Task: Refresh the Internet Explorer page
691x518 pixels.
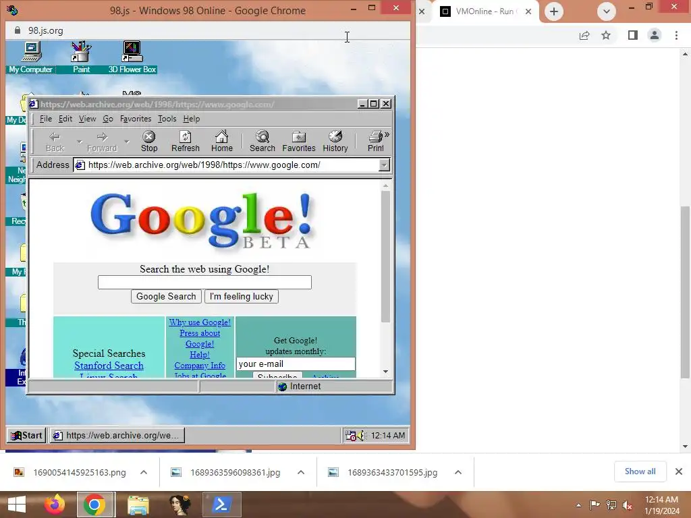Action: 186,142
